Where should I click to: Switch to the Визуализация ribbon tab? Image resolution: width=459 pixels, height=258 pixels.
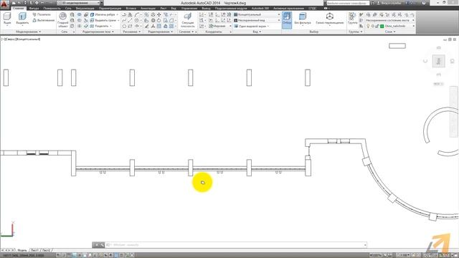(x=85, y=8)
